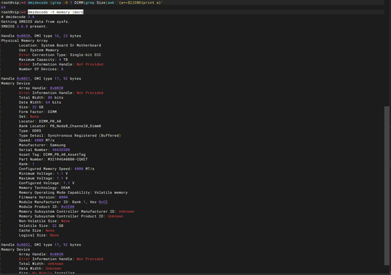The width and height of the screenshot is (391, 275).
Task: Click the 'Use: System Memory' line
Action: click(x=39, y=50)
